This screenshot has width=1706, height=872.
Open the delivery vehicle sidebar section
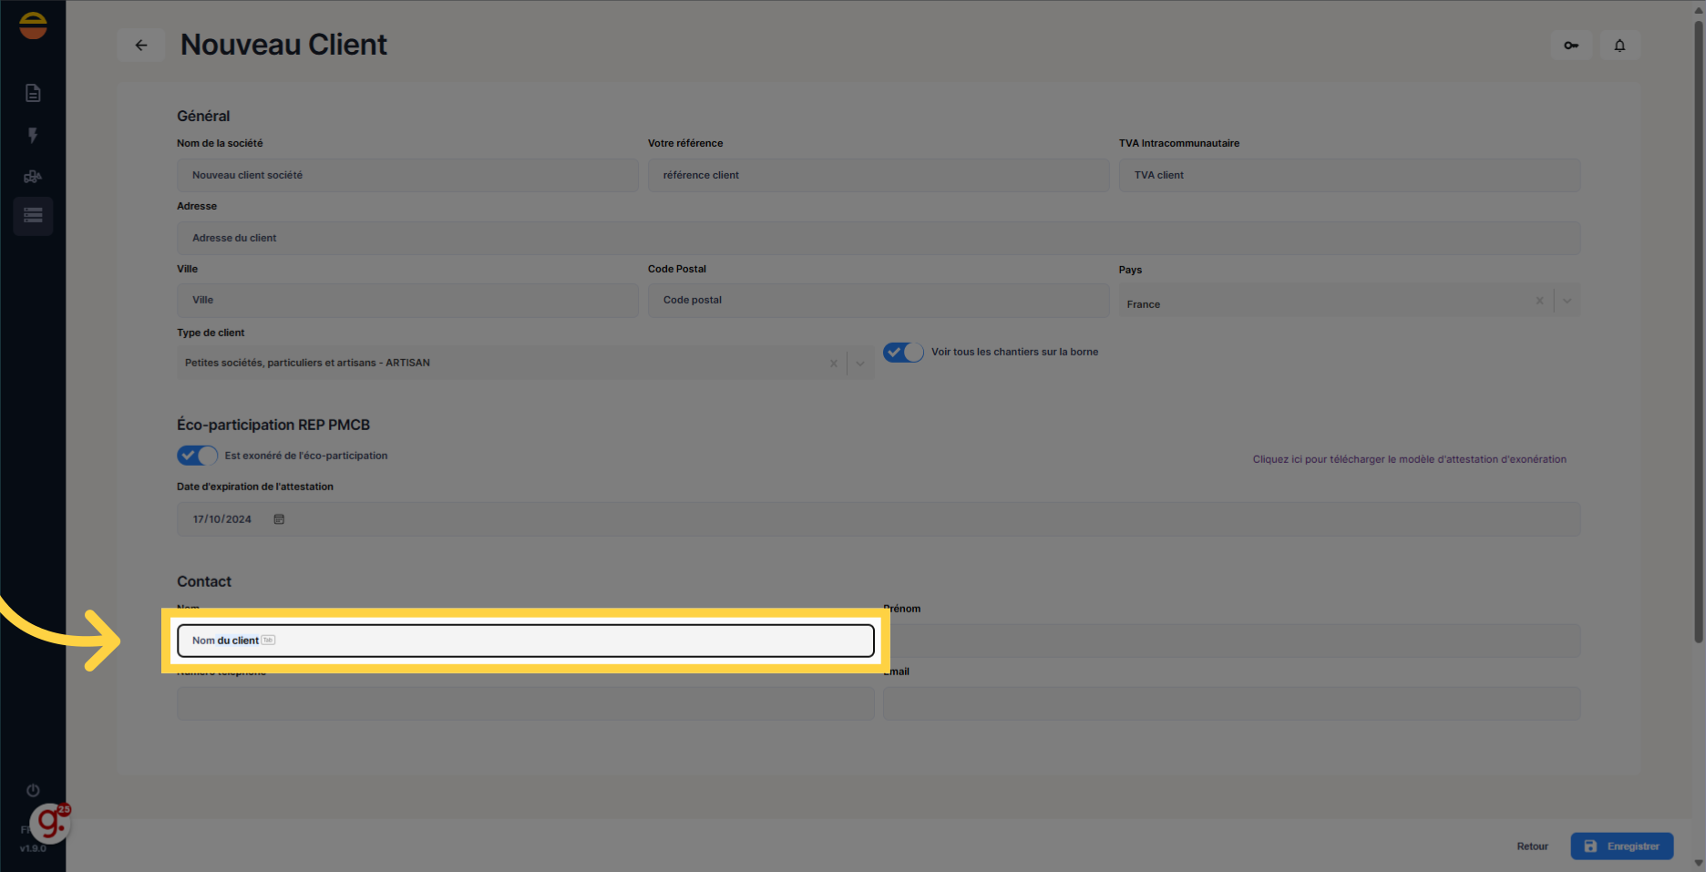coord(33,176)
